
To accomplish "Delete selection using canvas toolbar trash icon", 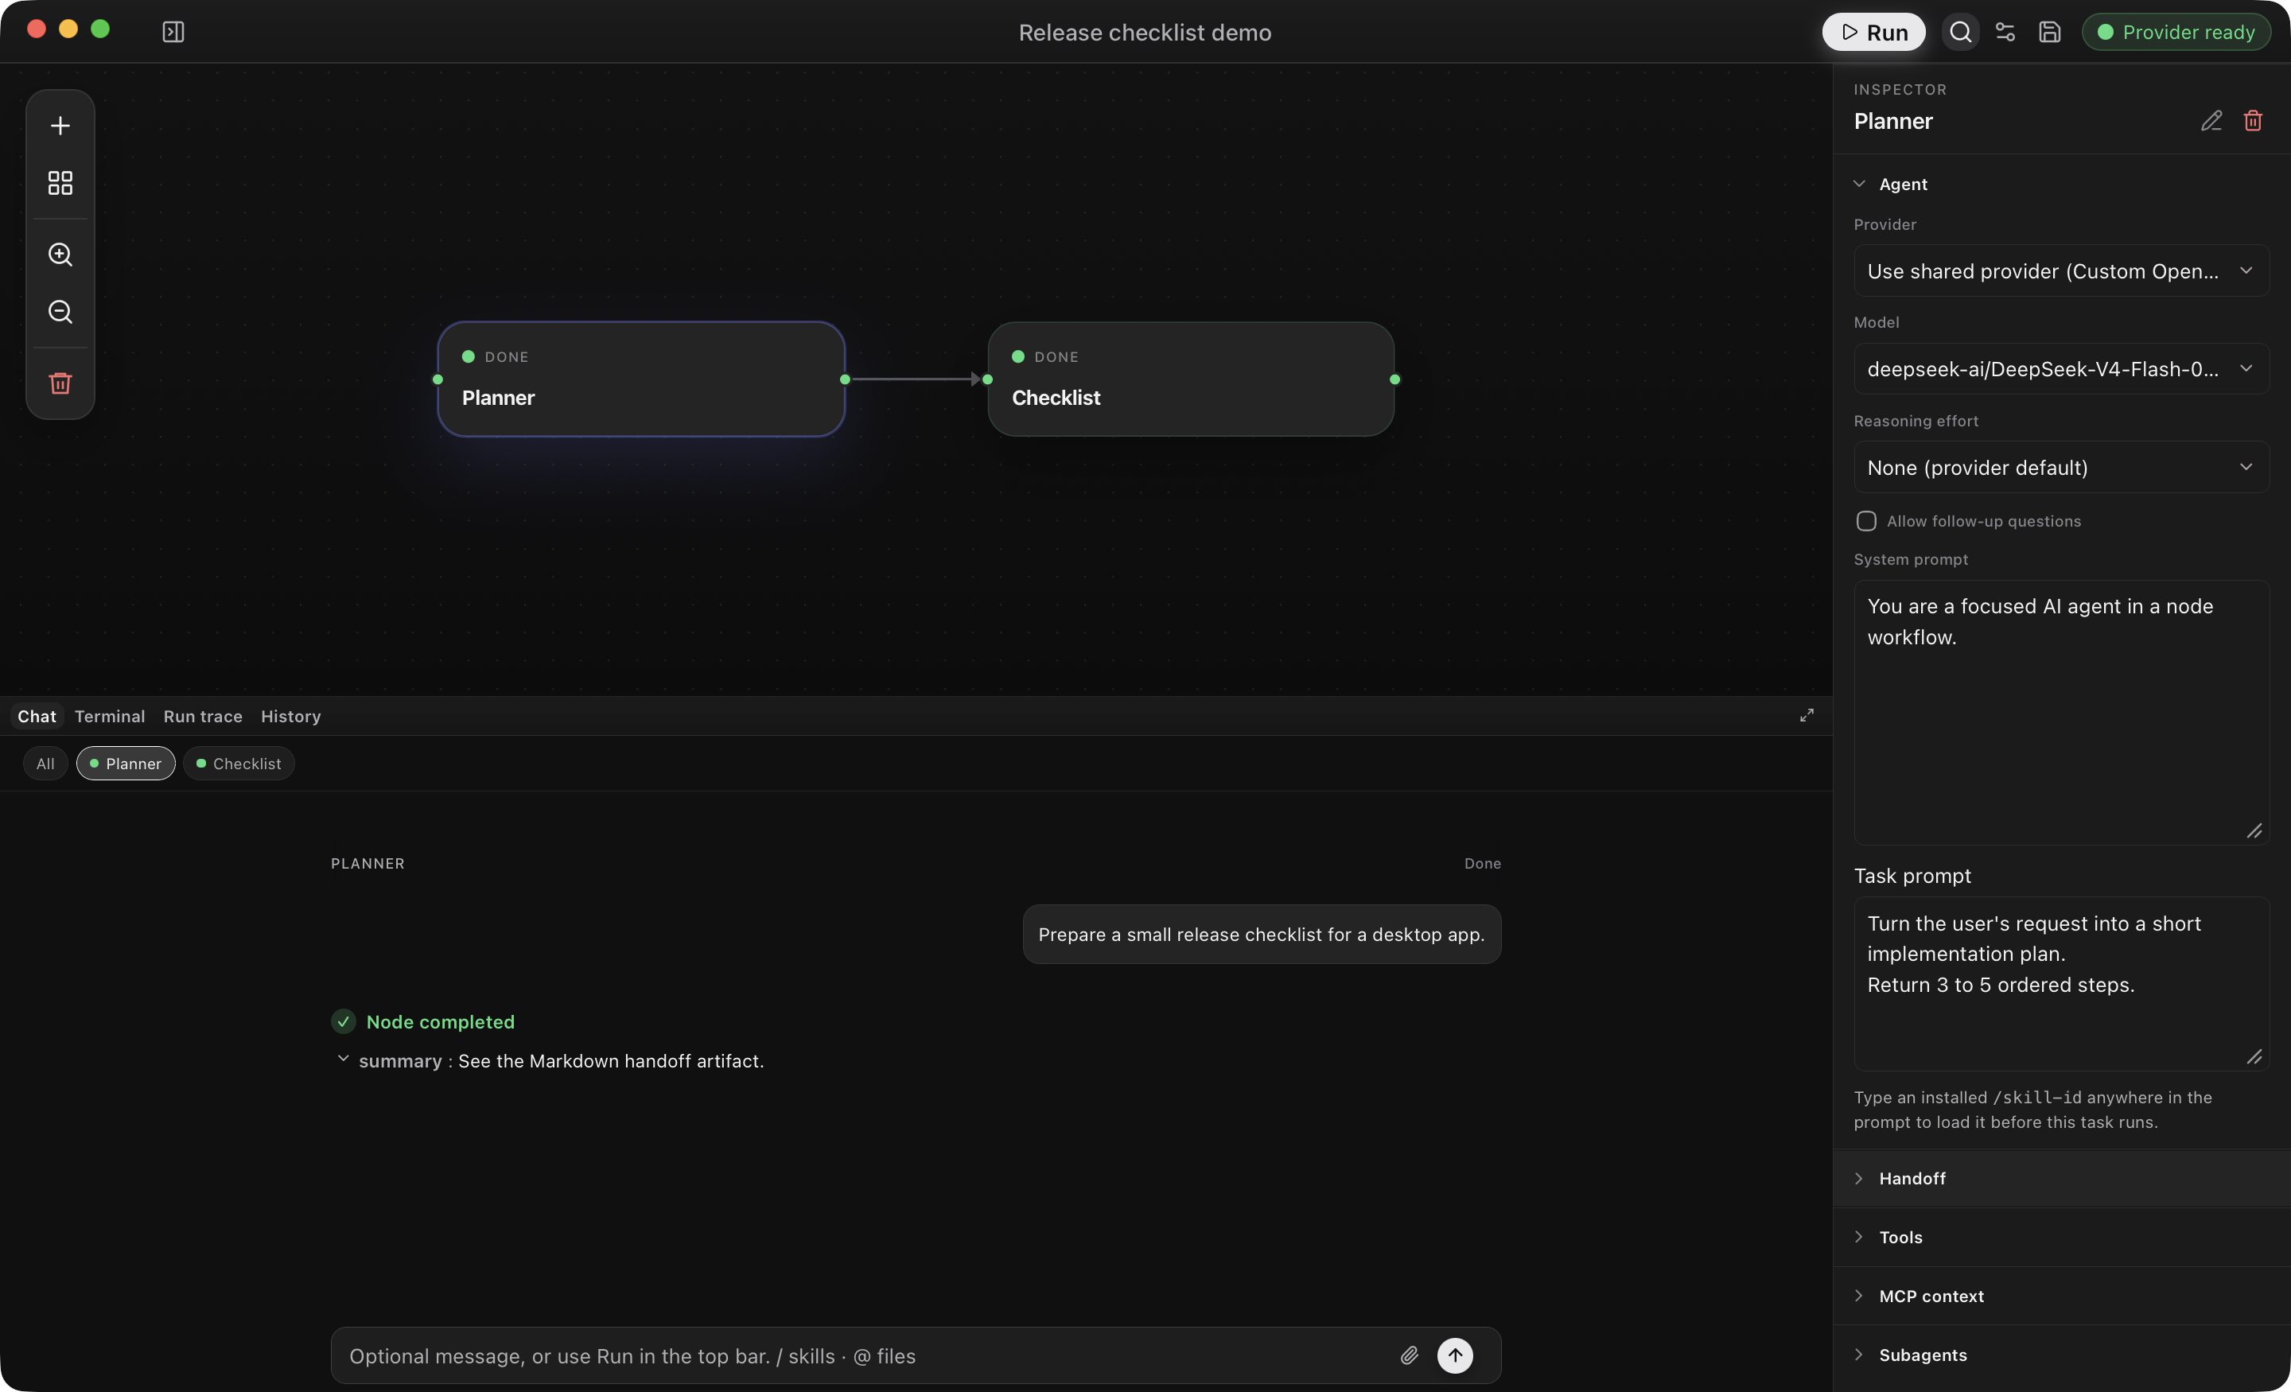I will [x=60, y=383].
